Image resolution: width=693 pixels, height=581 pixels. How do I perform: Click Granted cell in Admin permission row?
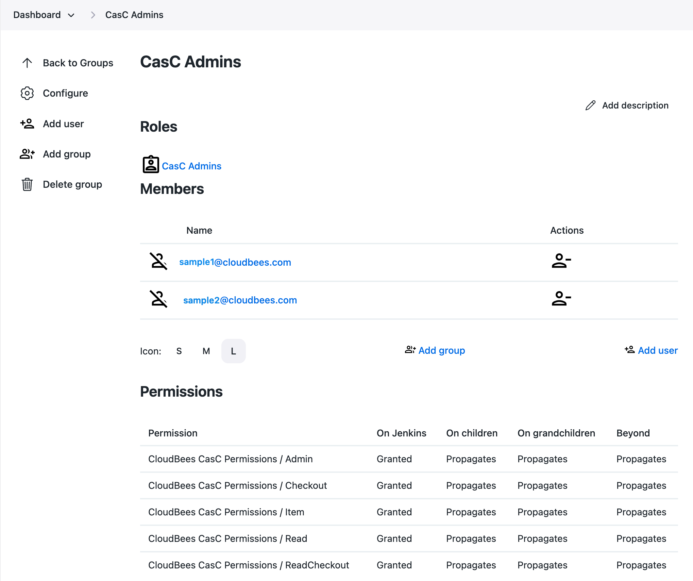(x=394, y=459)
